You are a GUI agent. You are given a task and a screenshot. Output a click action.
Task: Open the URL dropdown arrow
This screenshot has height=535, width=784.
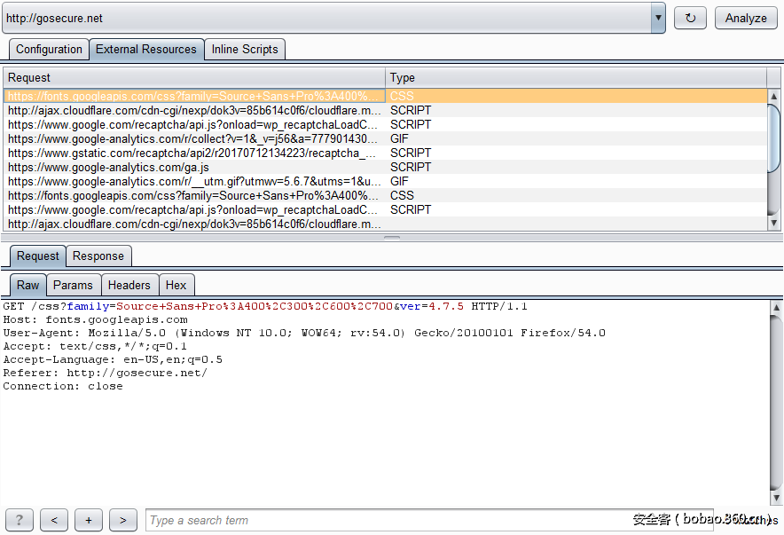658,18
